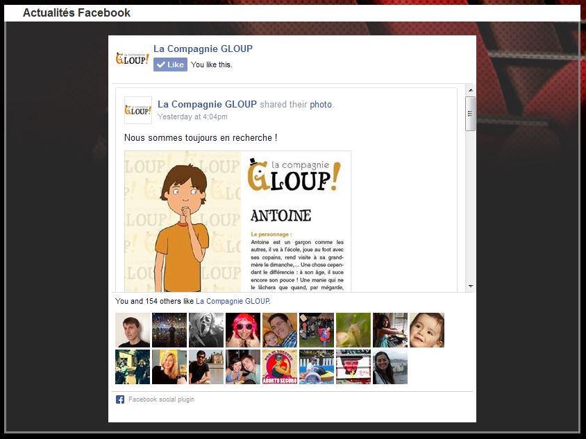
Task: Open the La Compagnie GLOUP page title link
Action: pyautogui.click(x=203, y=49)
